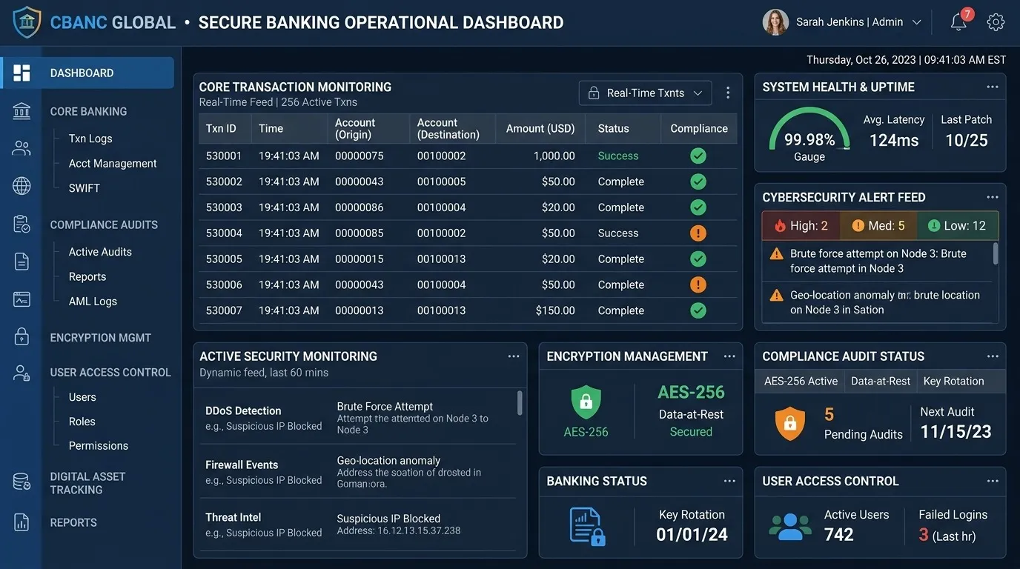This screenshot has width=1020, height=569.
Task: Click warning icon for txn 530006
Action: [698, 284]
